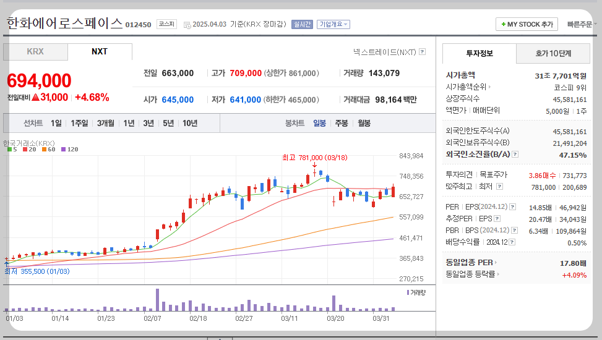This screenshot has height=340, width=602.
Task: Open the 동일업종 PER link
Action: click(x=471, y=263)
